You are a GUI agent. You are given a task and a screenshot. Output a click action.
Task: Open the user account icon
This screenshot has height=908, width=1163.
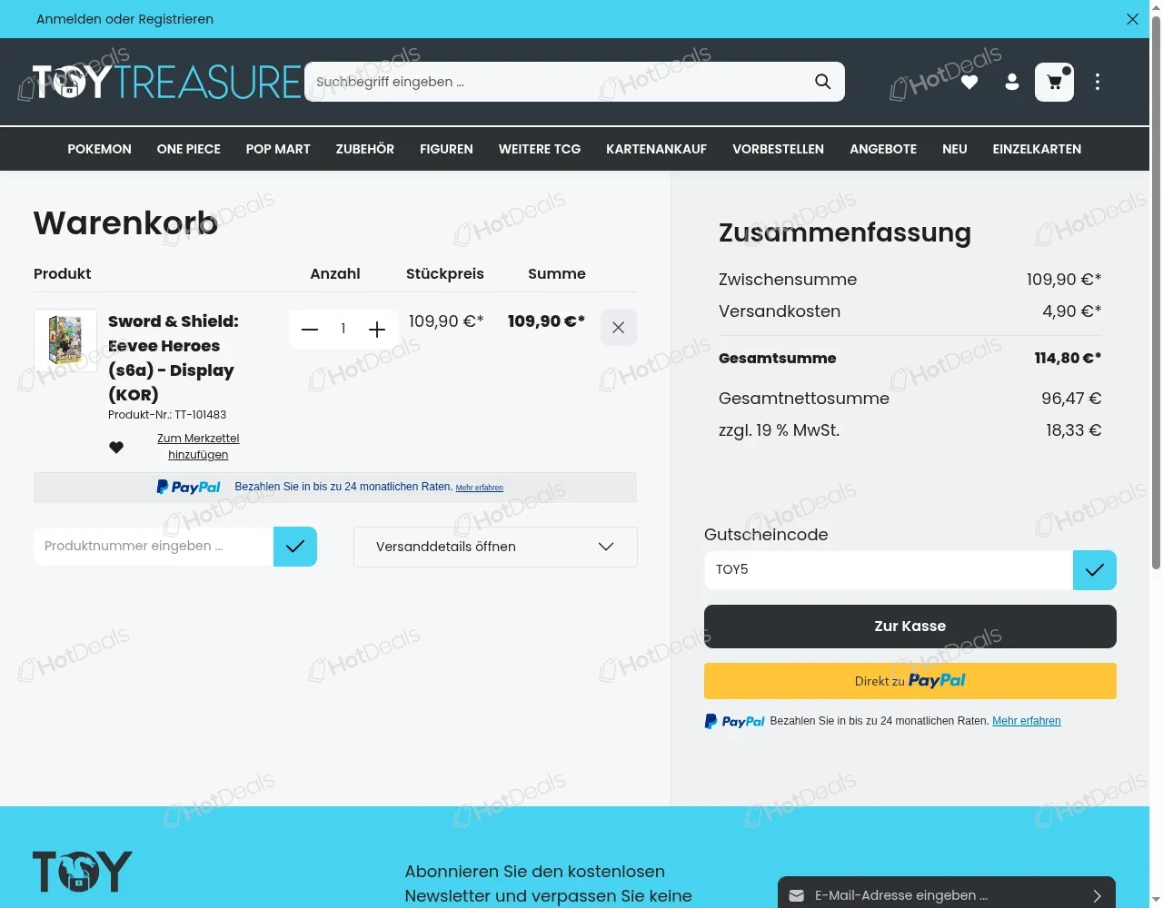1012,83
